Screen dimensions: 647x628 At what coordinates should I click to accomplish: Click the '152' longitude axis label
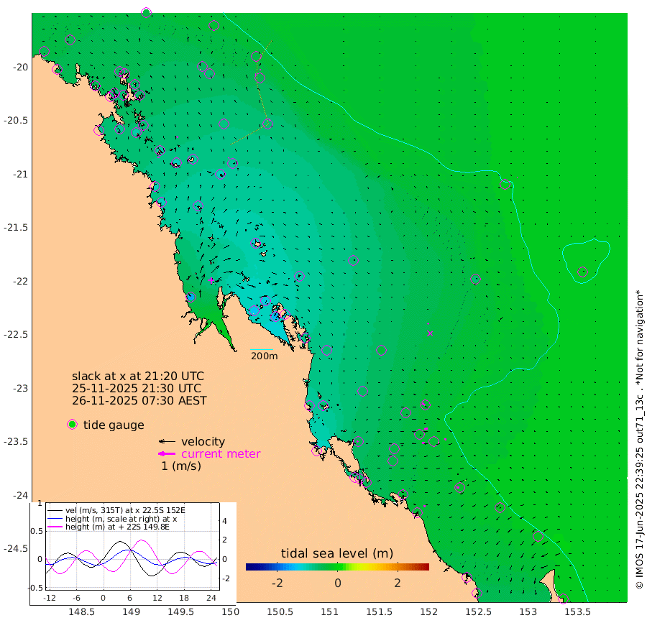pyautogui.click(x=428, y=612)
